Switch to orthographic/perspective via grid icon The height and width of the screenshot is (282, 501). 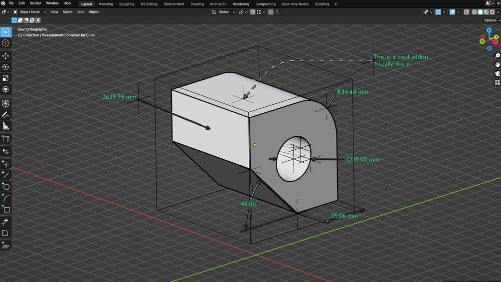pyautogui.click(x=497, y=82)
